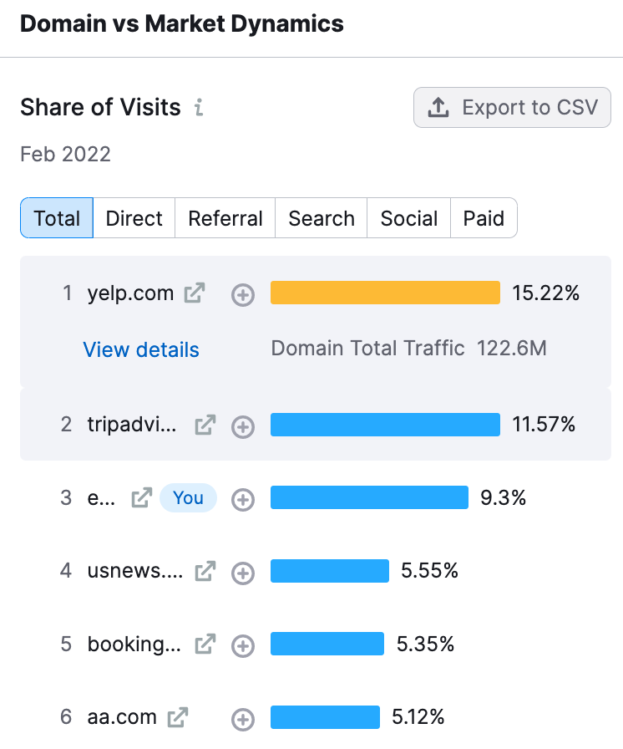
Task: Click the booking... domain name
Action: coord(134,645)
